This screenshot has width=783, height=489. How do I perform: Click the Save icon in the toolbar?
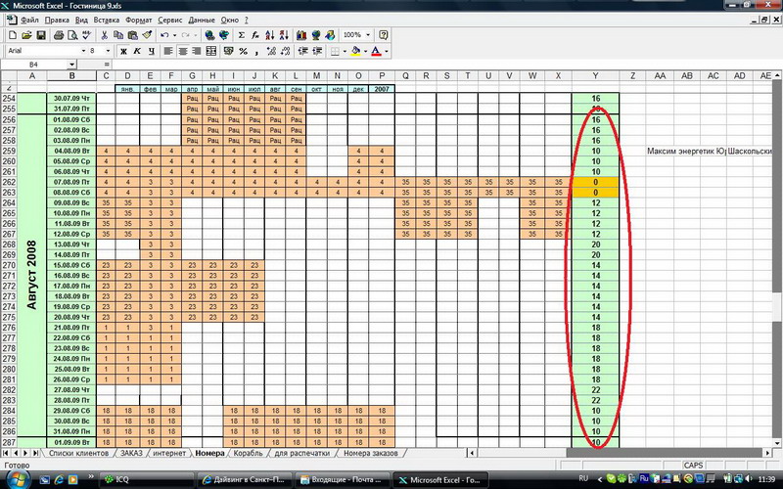[x=40, y=35]
